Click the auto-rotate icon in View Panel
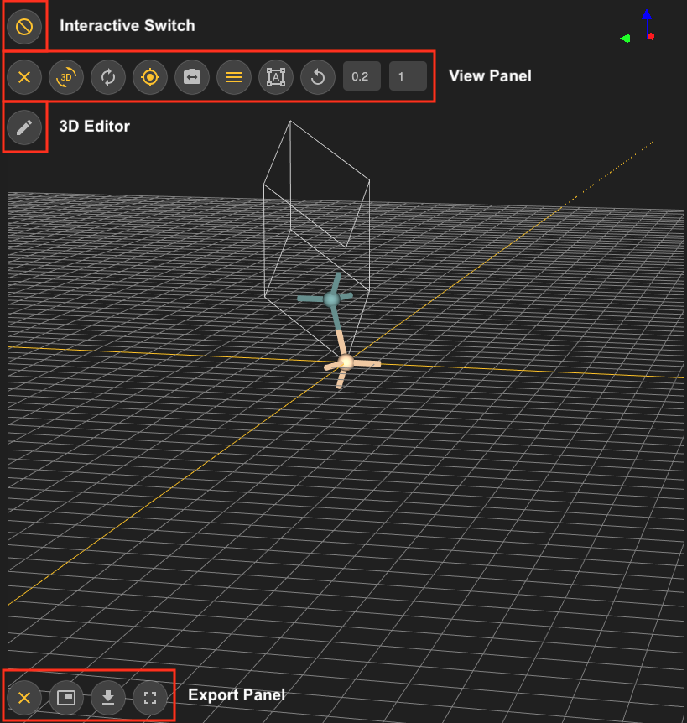Screen dimensions: 687x723 pos(108,77)
